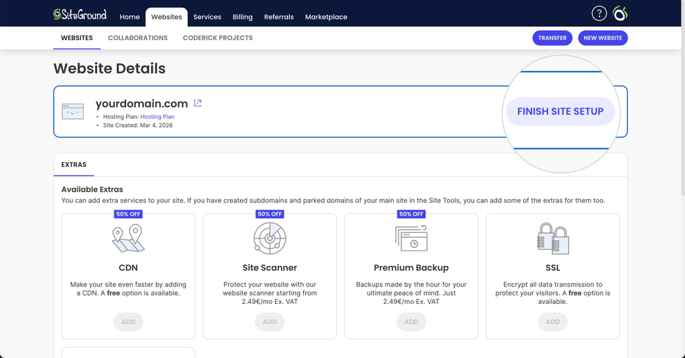Open the Services menu
This screenshot has width=685, height=358.
pyautogui.click(x=207, y=17)
